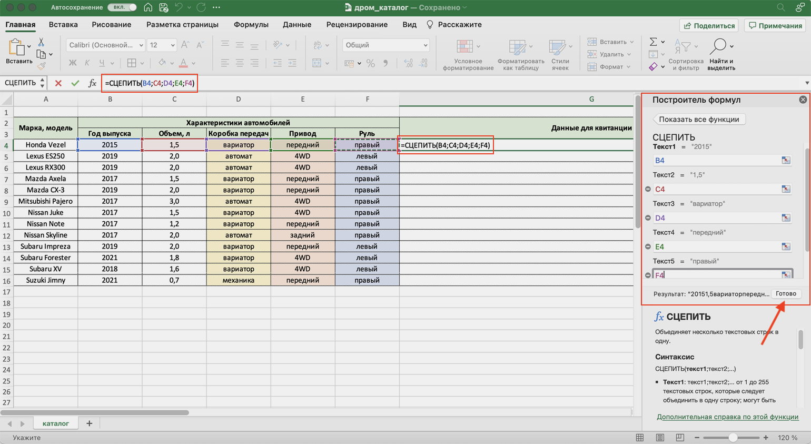811x444 pixels.
Task: Click range selector icon for B4 field
Action: coord(786,160)
